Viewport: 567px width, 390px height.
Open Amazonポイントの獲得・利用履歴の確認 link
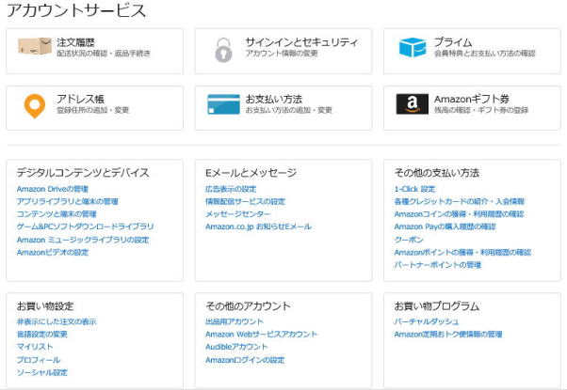(462, 253)
